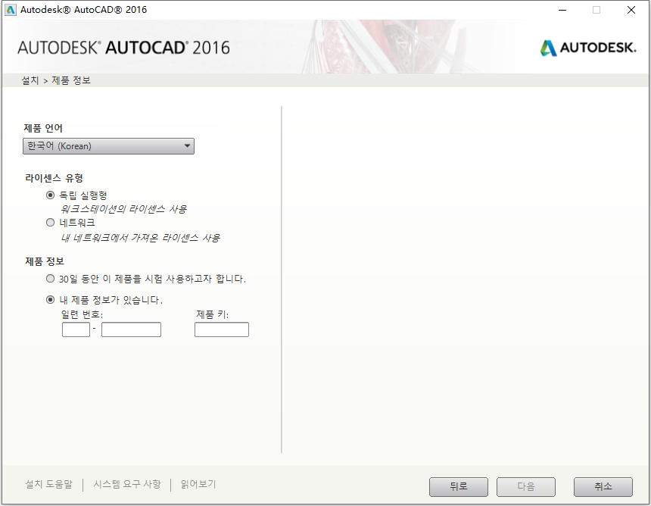Click the 제품 정보 breadcrumb text
651x506 pixels.
tap(71, 80)
